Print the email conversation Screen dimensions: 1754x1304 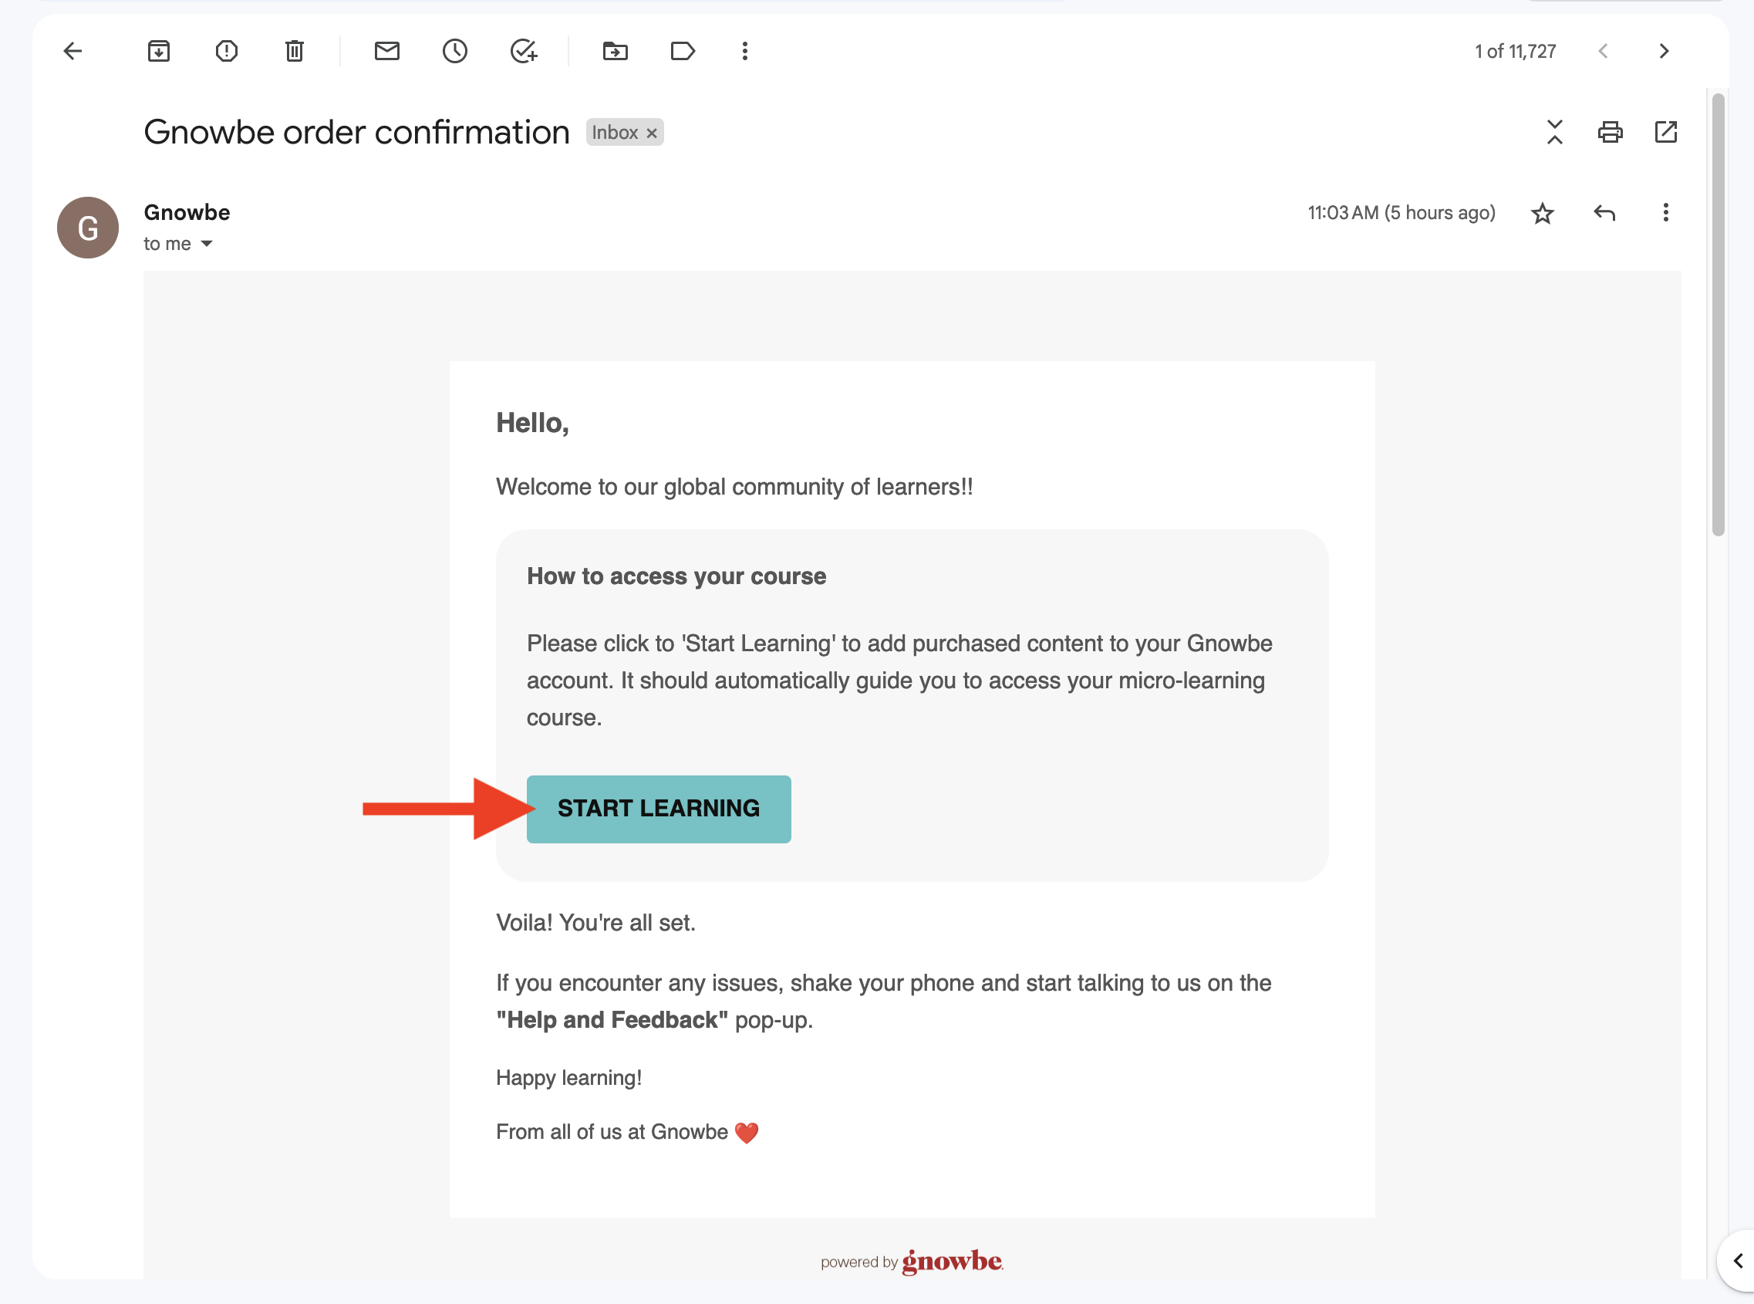coord(1611,132)
